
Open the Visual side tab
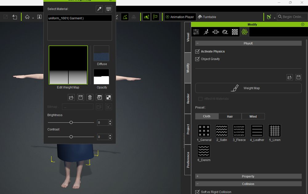188,37
